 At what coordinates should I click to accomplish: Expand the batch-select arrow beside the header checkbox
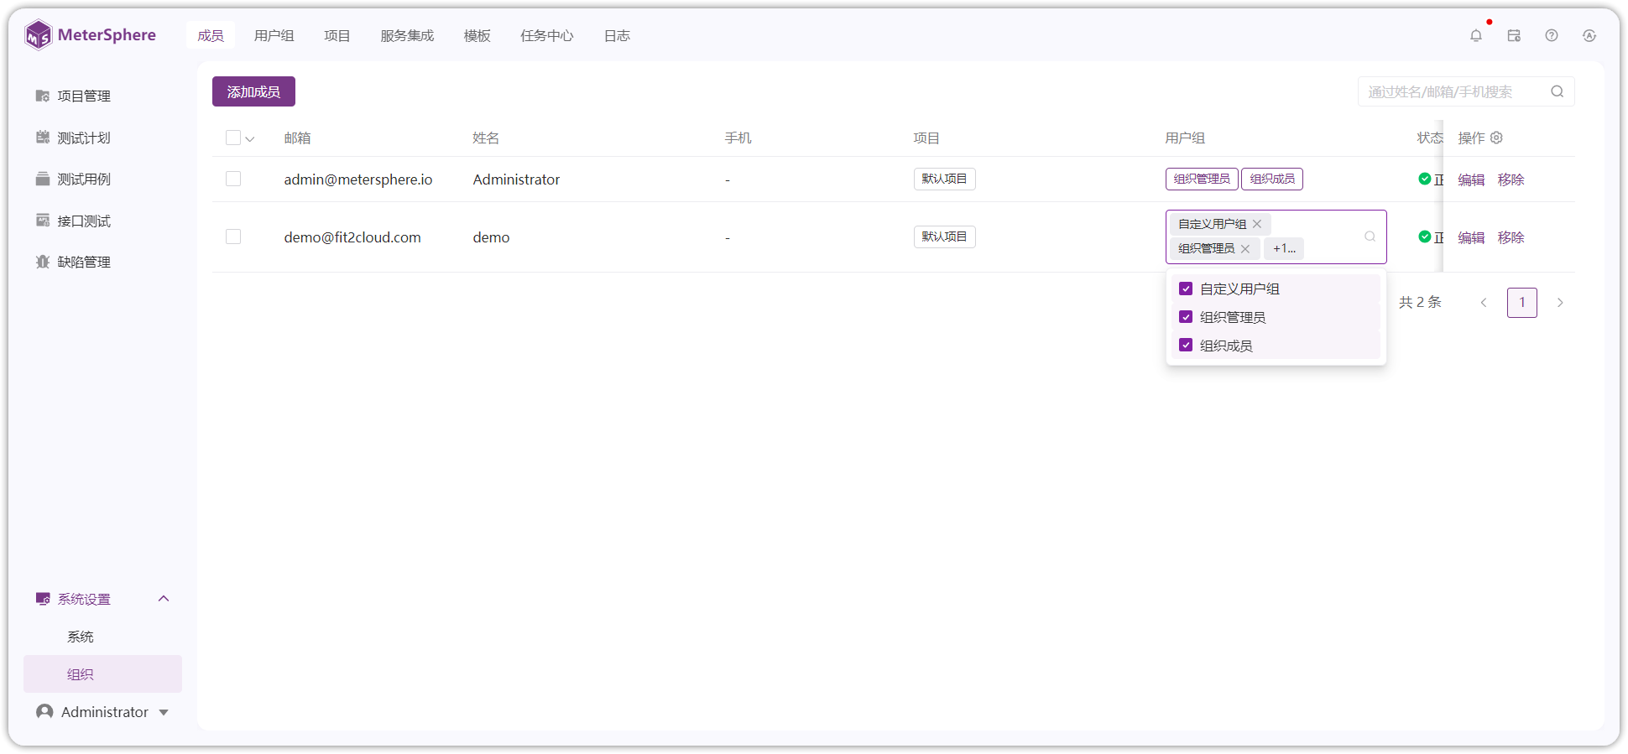tap(250, 139)
